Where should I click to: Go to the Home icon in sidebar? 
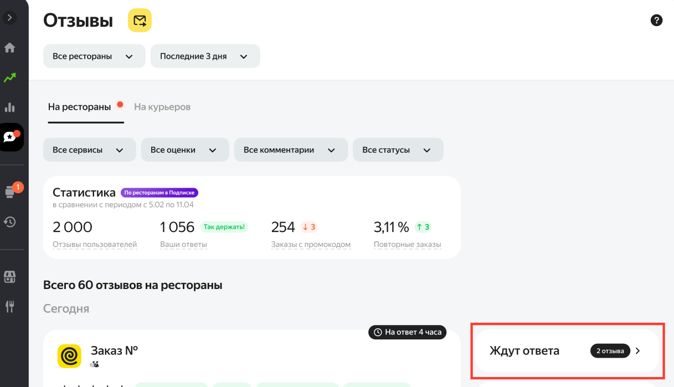[x=9, y=48]
